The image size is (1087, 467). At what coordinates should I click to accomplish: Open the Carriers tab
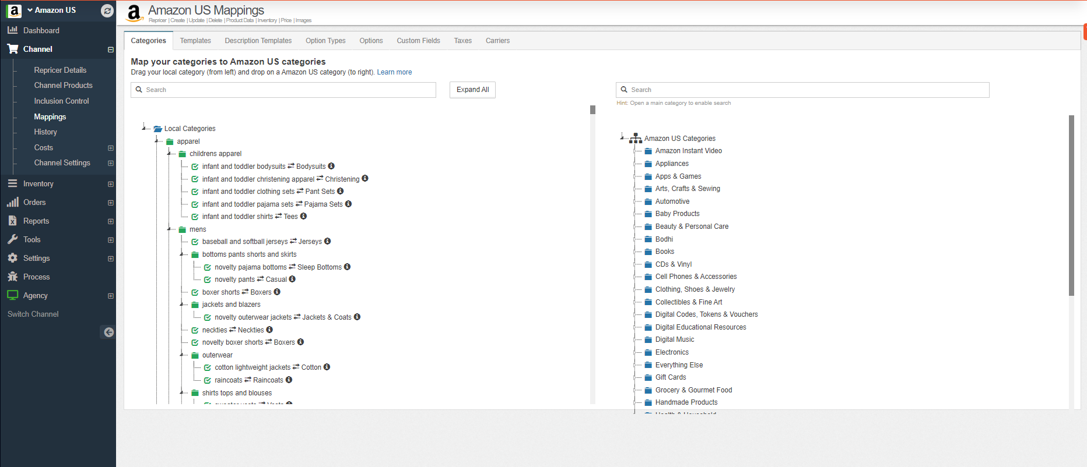(497, 41)
